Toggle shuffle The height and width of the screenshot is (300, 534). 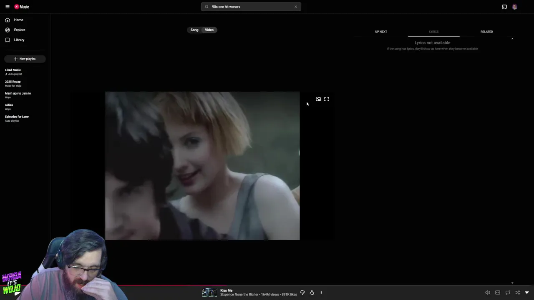(x=518, y=292)
